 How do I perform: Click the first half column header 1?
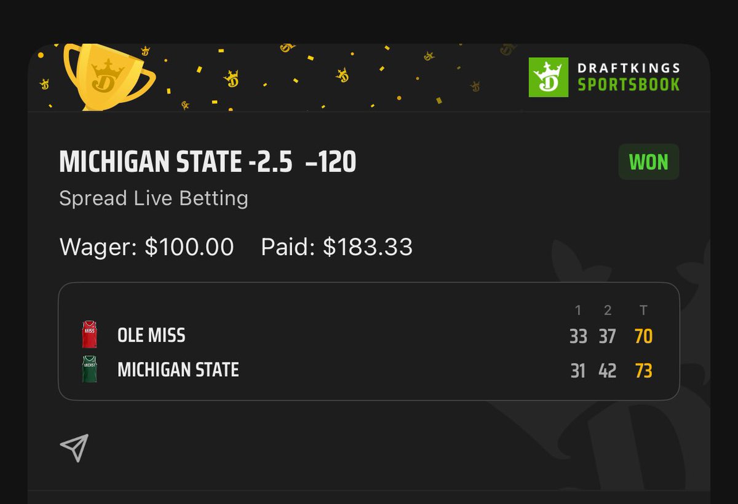(x=577, y=310)
